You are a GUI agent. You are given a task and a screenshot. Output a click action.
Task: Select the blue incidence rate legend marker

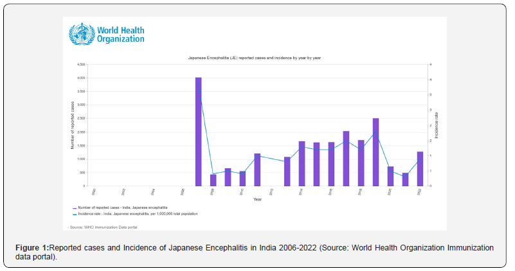(x=75, y=214)
